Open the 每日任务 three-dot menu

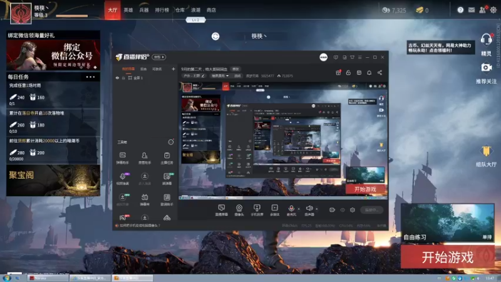pos(90,77)
